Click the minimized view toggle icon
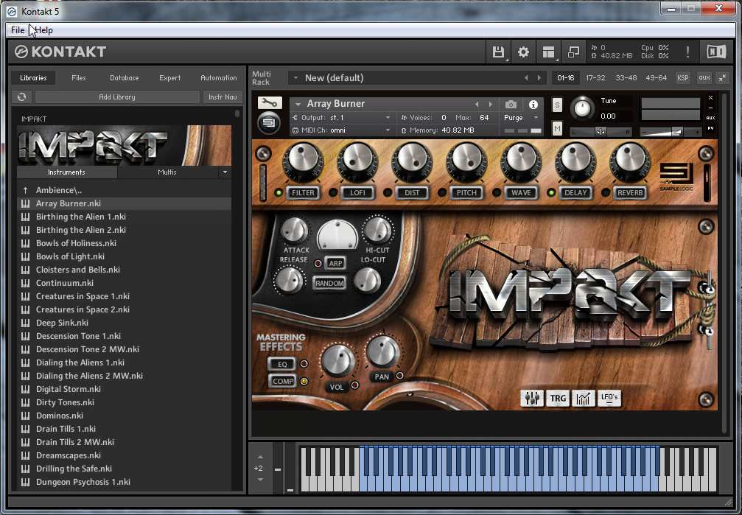The width and height of the screenshot is (742, 515). coord(573,52)
